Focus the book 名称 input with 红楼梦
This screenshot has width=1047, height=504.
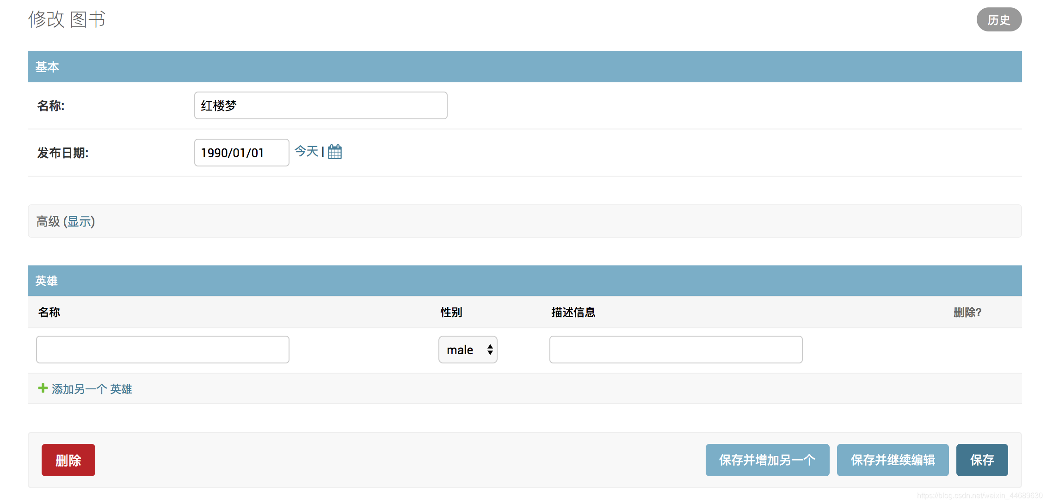tap(320, 105)
